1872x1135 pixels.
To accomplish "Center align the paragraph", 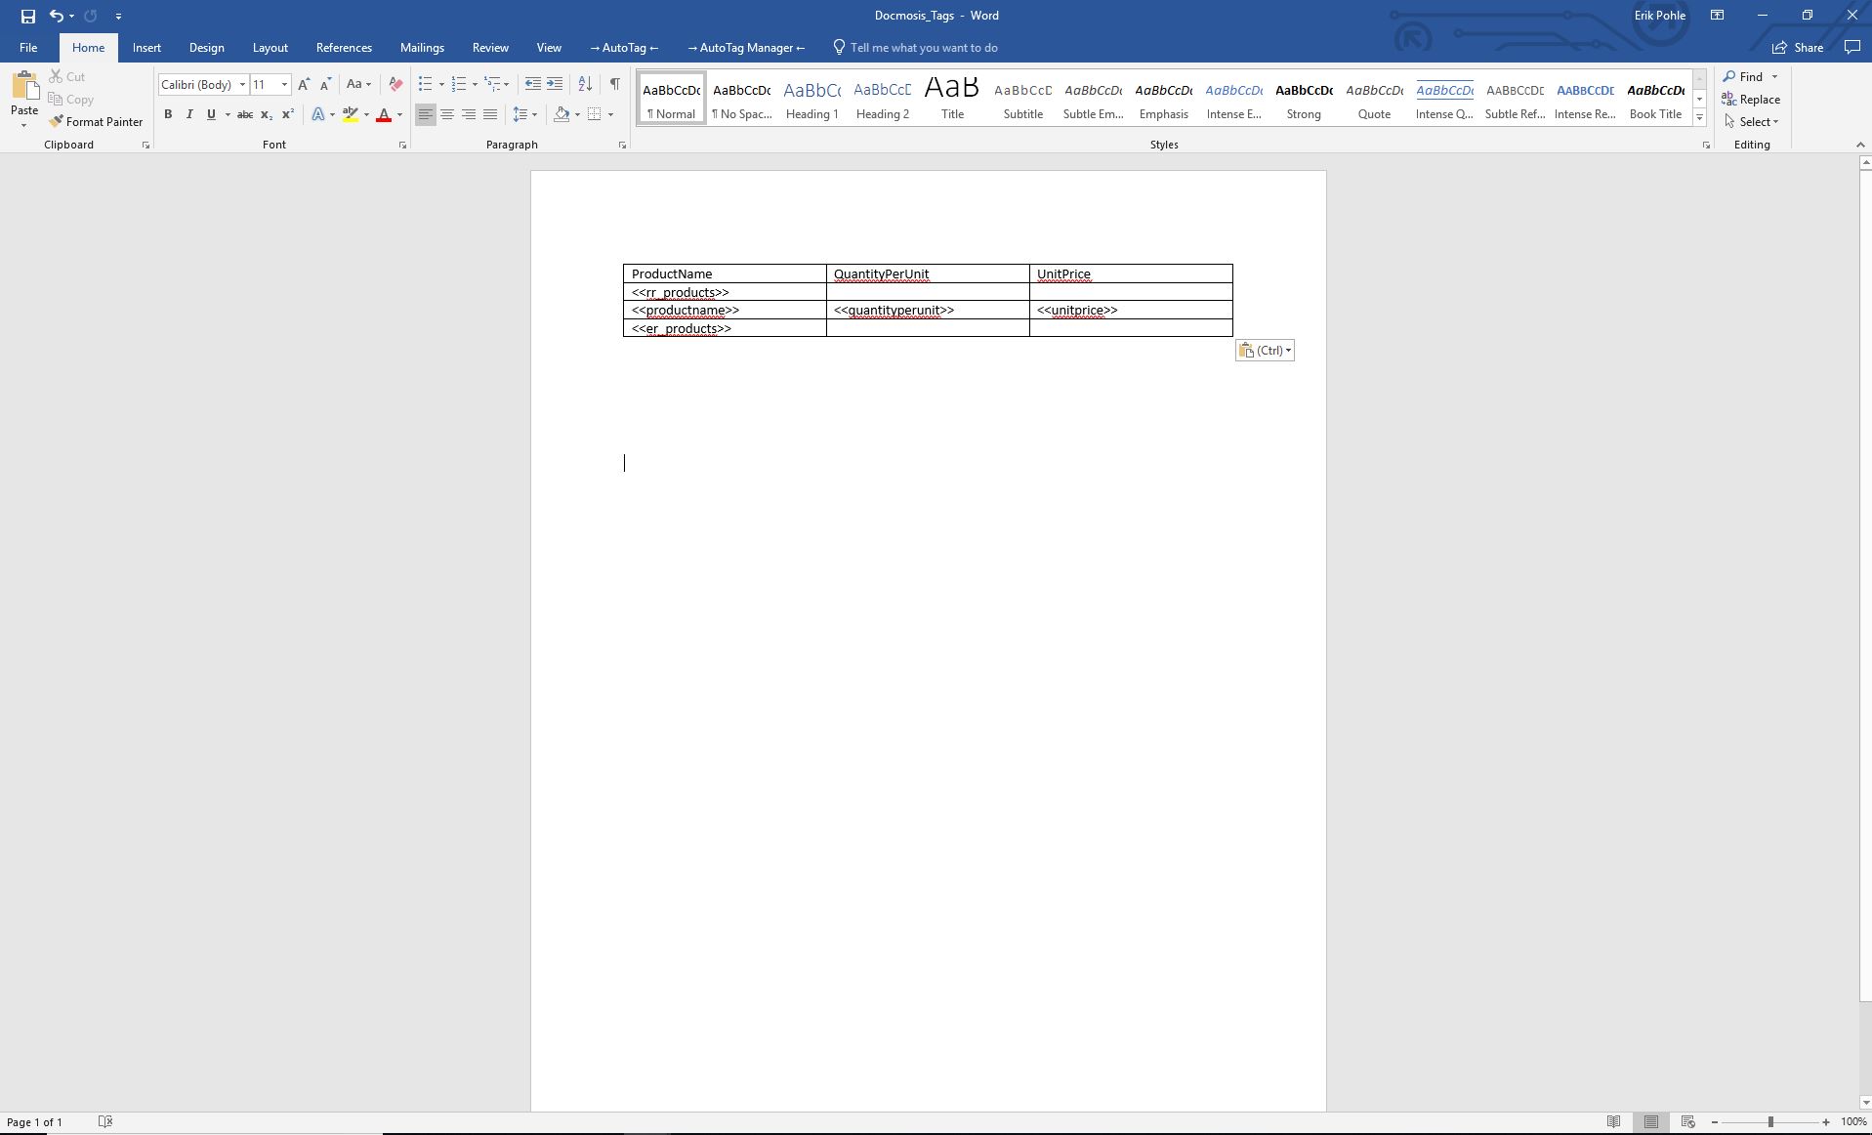I will coord(447,115).
